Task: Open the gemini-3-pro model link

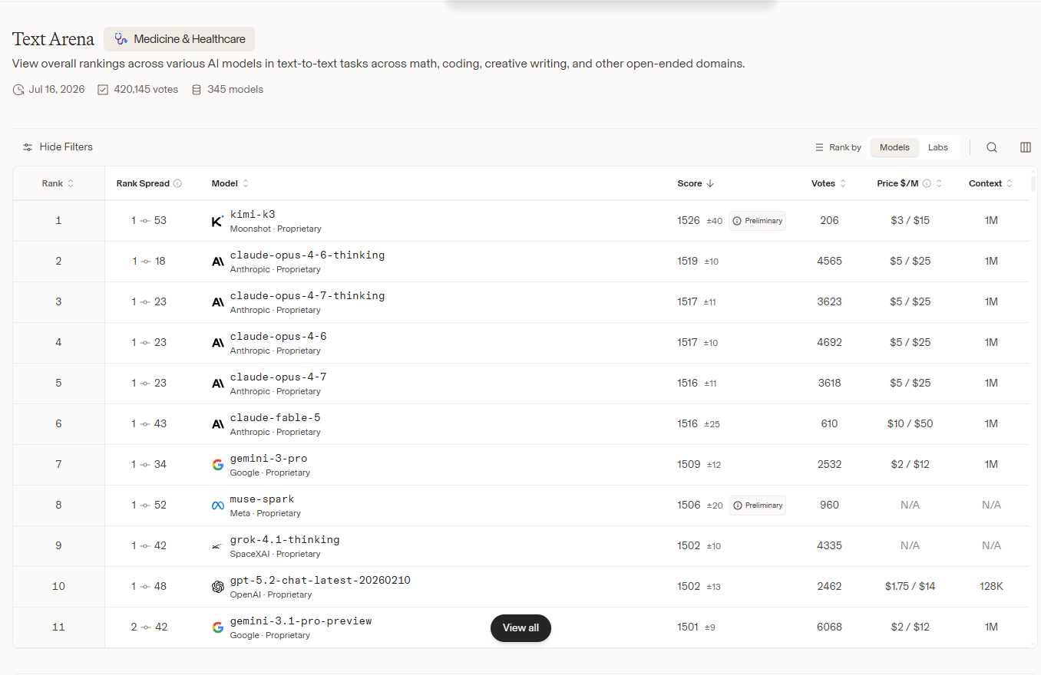Action: point(269,459)
